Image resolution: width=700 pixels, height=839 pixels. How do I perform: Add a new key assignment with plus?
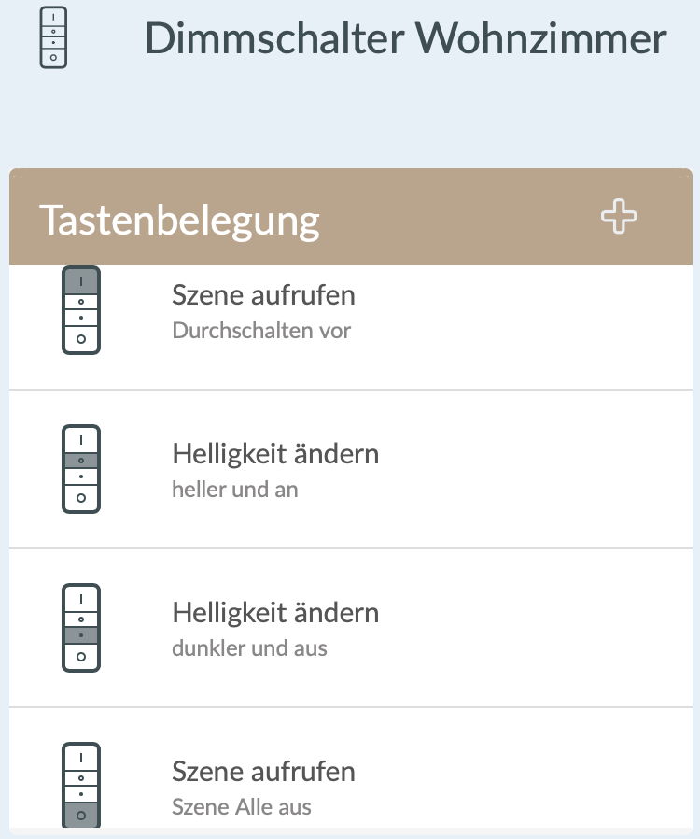pyautogui.click(x=619, y=218)
